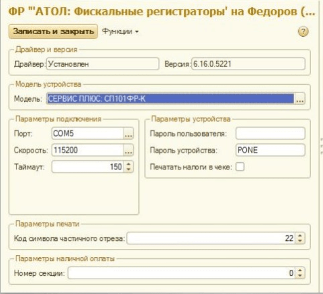Click the 'Версия' field showing 6.16.0.5221
This screenshot has height=294, width=323.
248,64
